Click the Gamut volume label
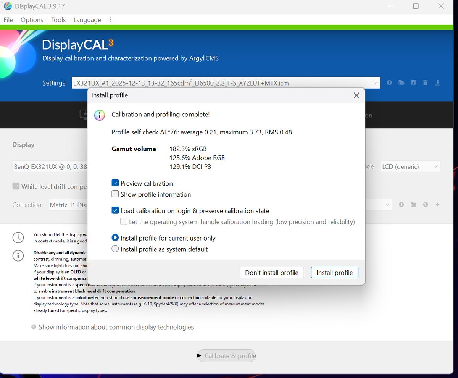 click(x=134, y=149)
